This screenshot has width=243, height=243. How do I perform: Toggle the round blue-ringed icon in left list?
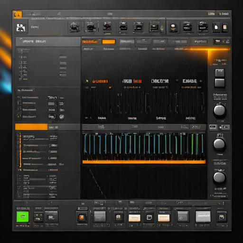click(62, 117)
